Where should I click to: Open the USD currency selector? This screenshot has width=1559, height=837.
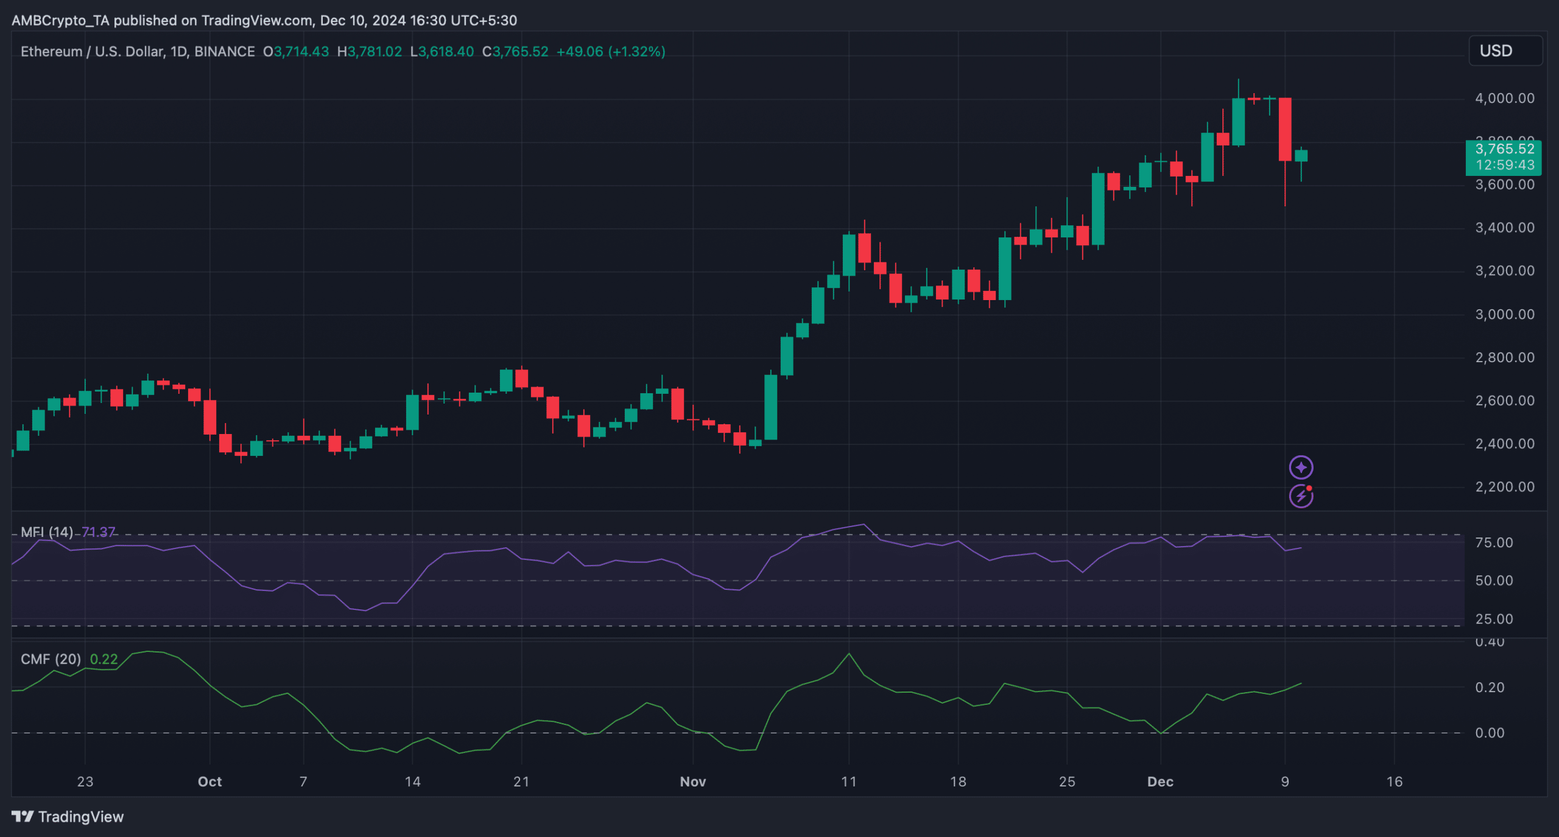[1505, 51]
